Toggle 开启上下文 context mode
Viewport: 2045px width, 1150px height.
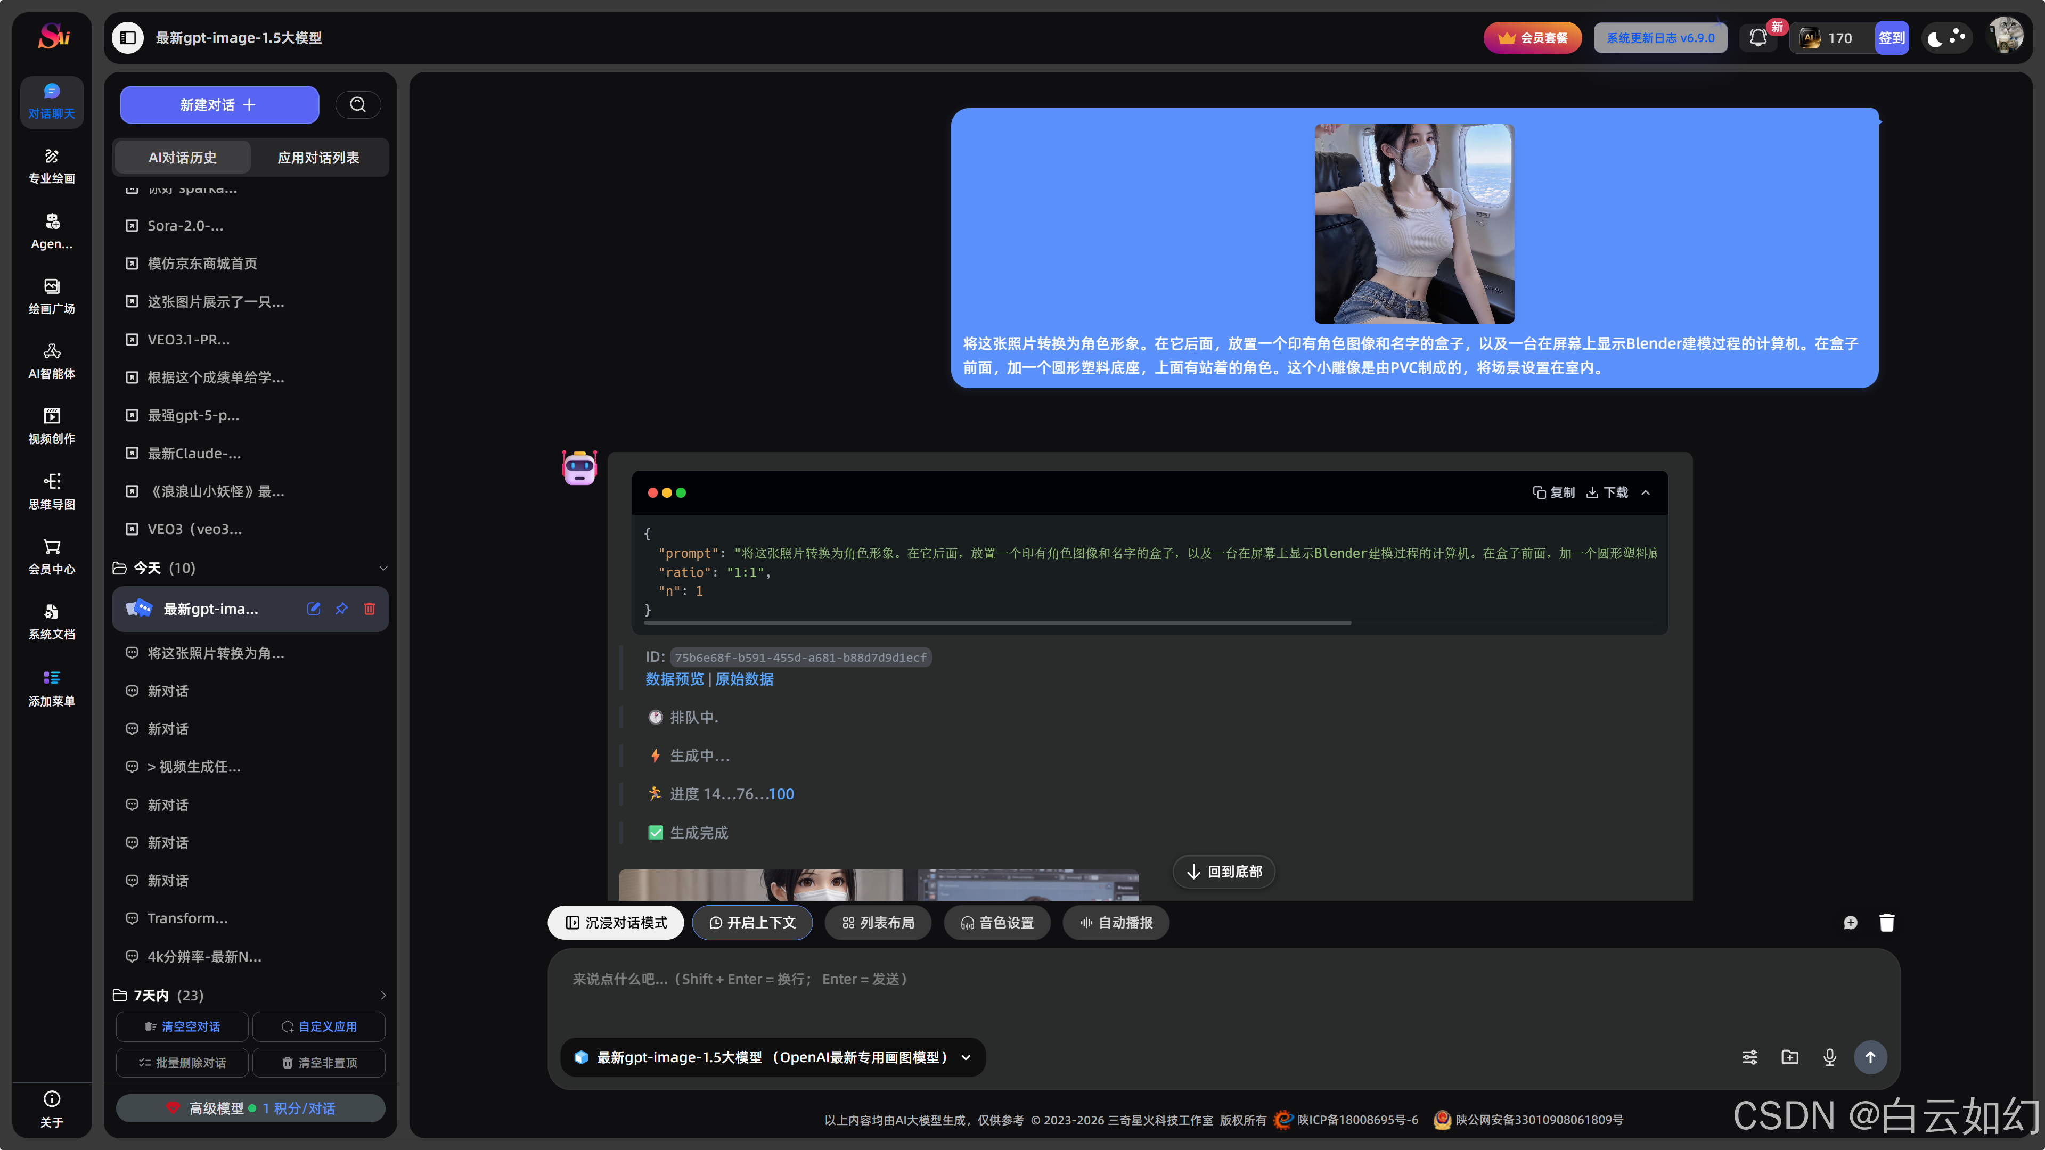(752, 923)
